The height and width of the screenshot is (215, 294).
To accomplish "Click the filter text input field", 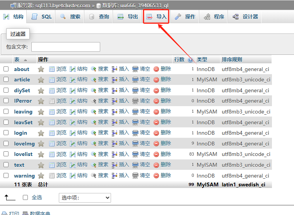I will [65, 47].
